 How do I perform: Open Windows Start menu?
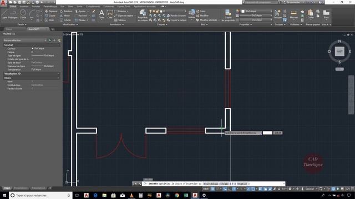[4, 195]
